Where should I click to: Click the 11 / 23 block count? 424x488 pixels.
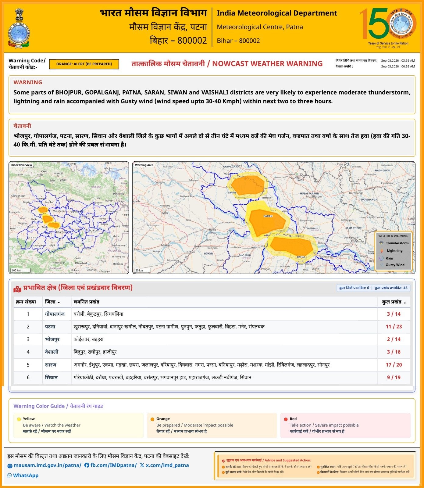tap(394, 327)
